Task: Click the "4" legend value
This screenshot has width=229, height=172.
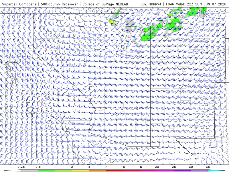Action: coord(89,167)
